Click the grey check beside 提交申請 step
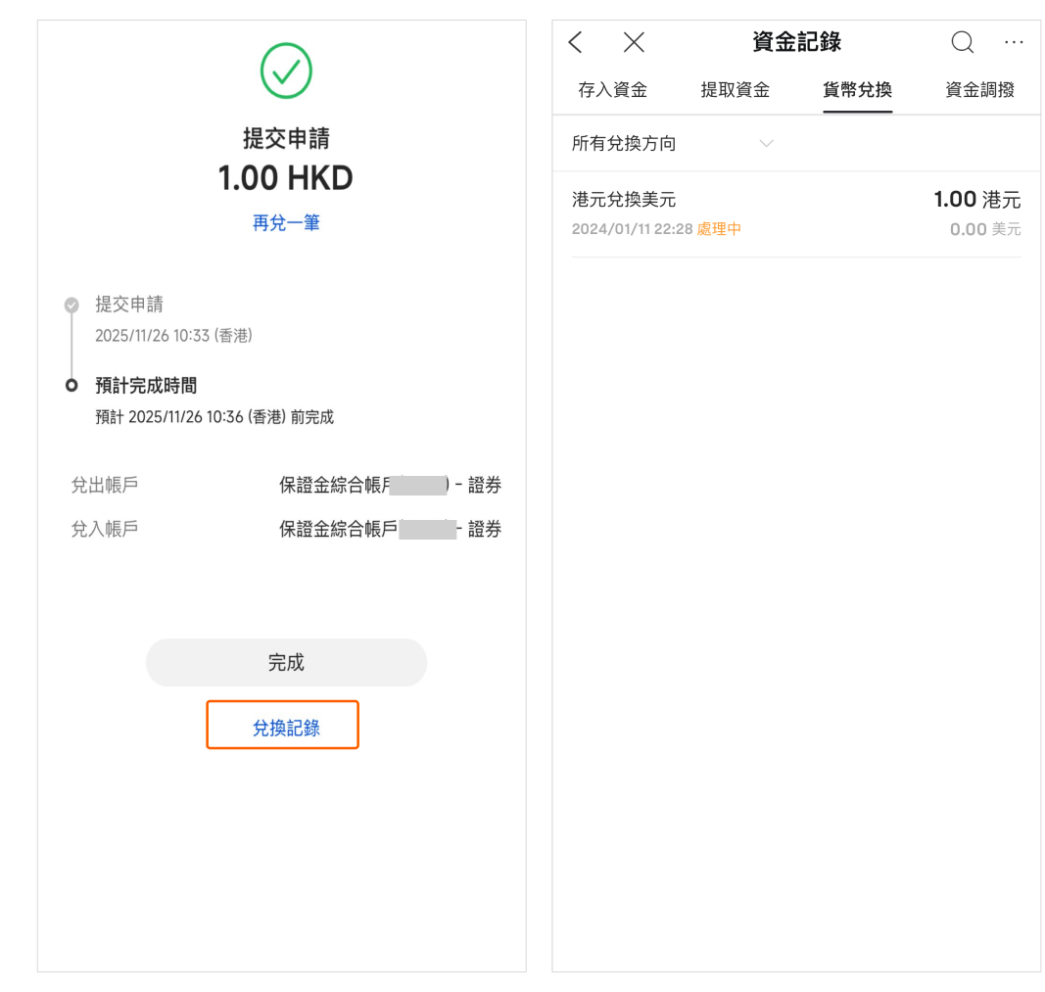Viewport: 1045px width, 992px height. pyautogui.click(x=71, y=306)
